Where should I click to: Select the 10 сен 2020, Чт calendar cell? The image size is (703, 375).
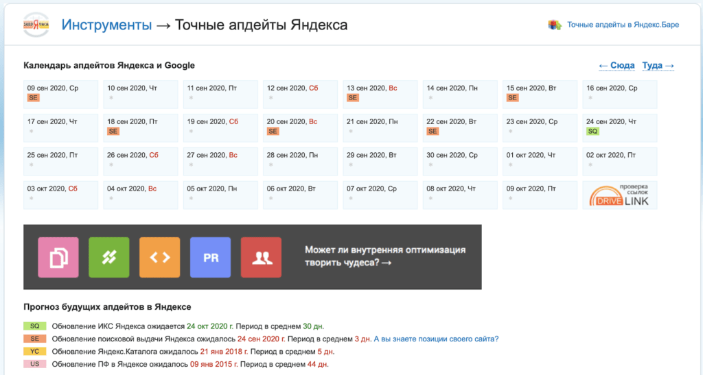tap(141, 95)
